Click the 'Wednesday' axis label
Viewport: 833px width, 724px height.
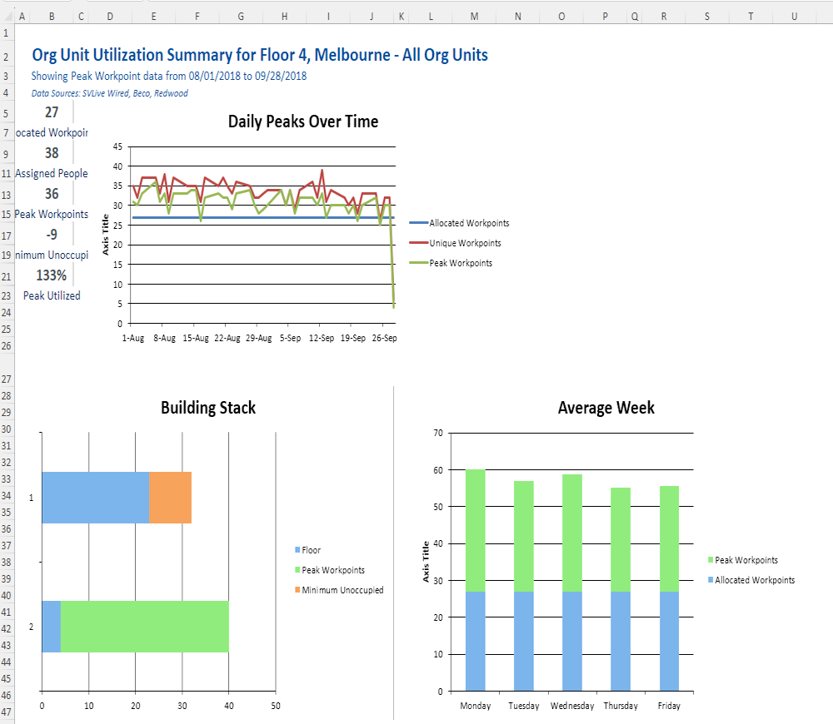pos(572,706)
